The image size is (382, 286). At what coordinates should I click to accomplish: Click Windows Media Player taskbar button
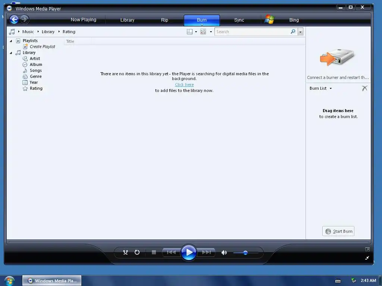tap(52, 281)
